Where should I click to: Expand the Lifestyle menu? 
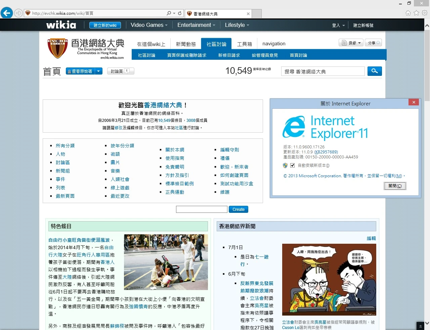[237, 25]
